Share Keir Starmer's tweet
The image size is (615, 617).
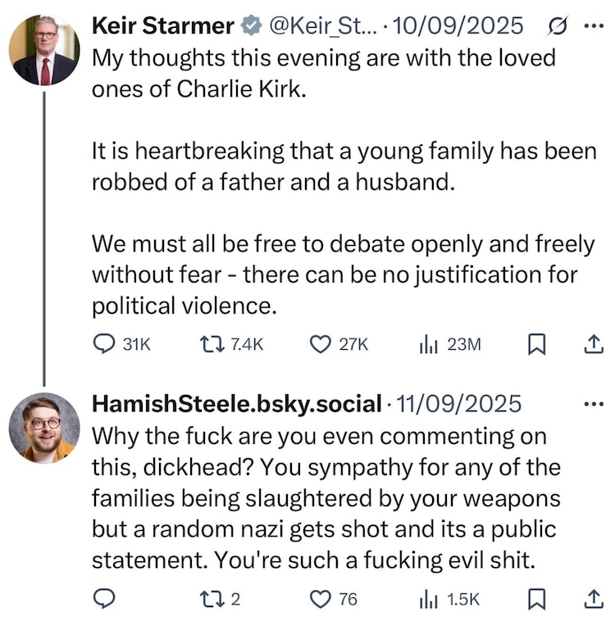(592, 345)
